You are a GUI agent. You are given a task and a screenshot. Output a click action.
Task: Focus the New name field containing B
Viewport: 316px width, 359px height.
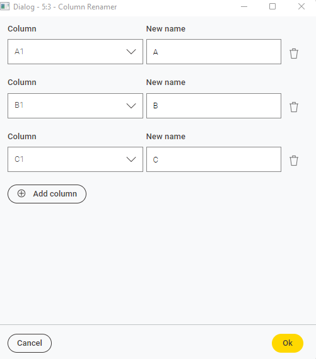coord(214,106)
